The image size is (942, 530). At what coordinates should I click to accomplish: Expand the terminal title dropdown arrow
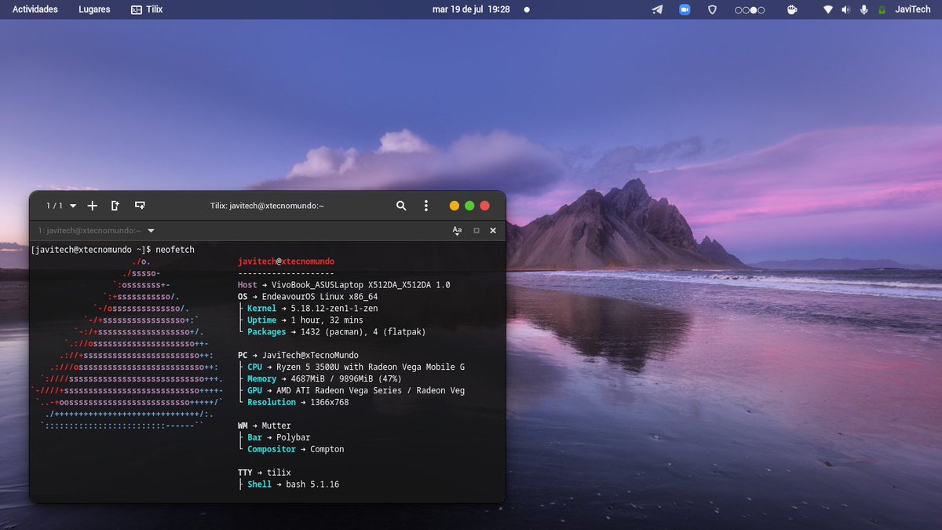(150, 230)
